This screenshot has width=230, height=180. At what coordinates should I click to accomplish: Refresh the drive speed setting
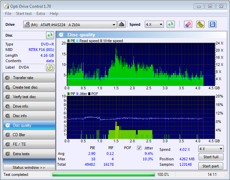click(171, 24)
